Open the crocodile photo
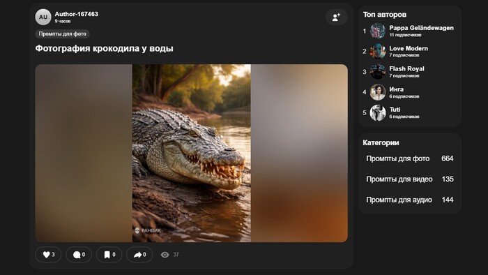 pyautogui.click(x=192, y=154)
